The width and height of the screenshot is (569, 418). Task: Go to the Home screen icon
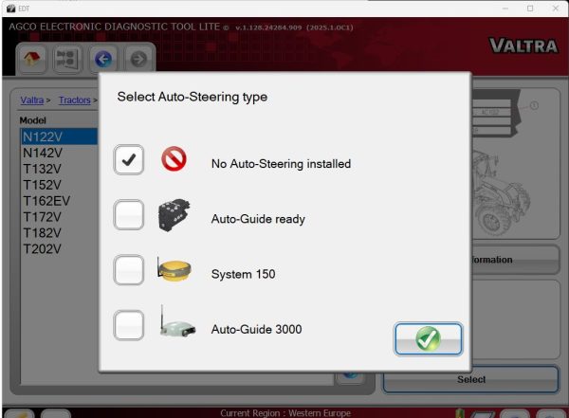click(x=31, y=59)
